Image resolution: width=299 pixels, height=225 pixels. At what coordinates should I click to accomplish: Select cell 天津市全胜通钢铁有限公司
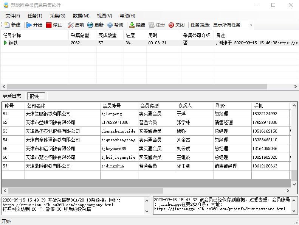pos(62,140)
